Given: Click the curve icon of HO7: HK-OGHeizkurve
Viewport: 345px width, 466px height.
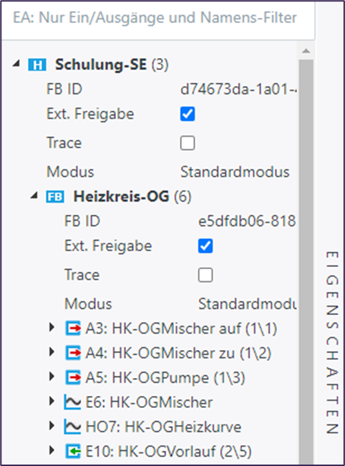Looking at the screenshot, I should pos(72,427).
